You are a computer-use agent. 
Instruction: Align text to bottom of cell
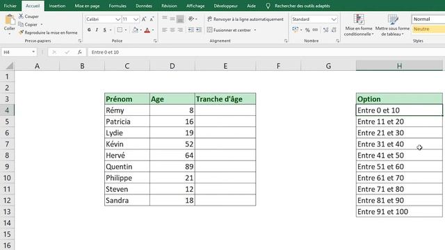click(x=180, y=19)
